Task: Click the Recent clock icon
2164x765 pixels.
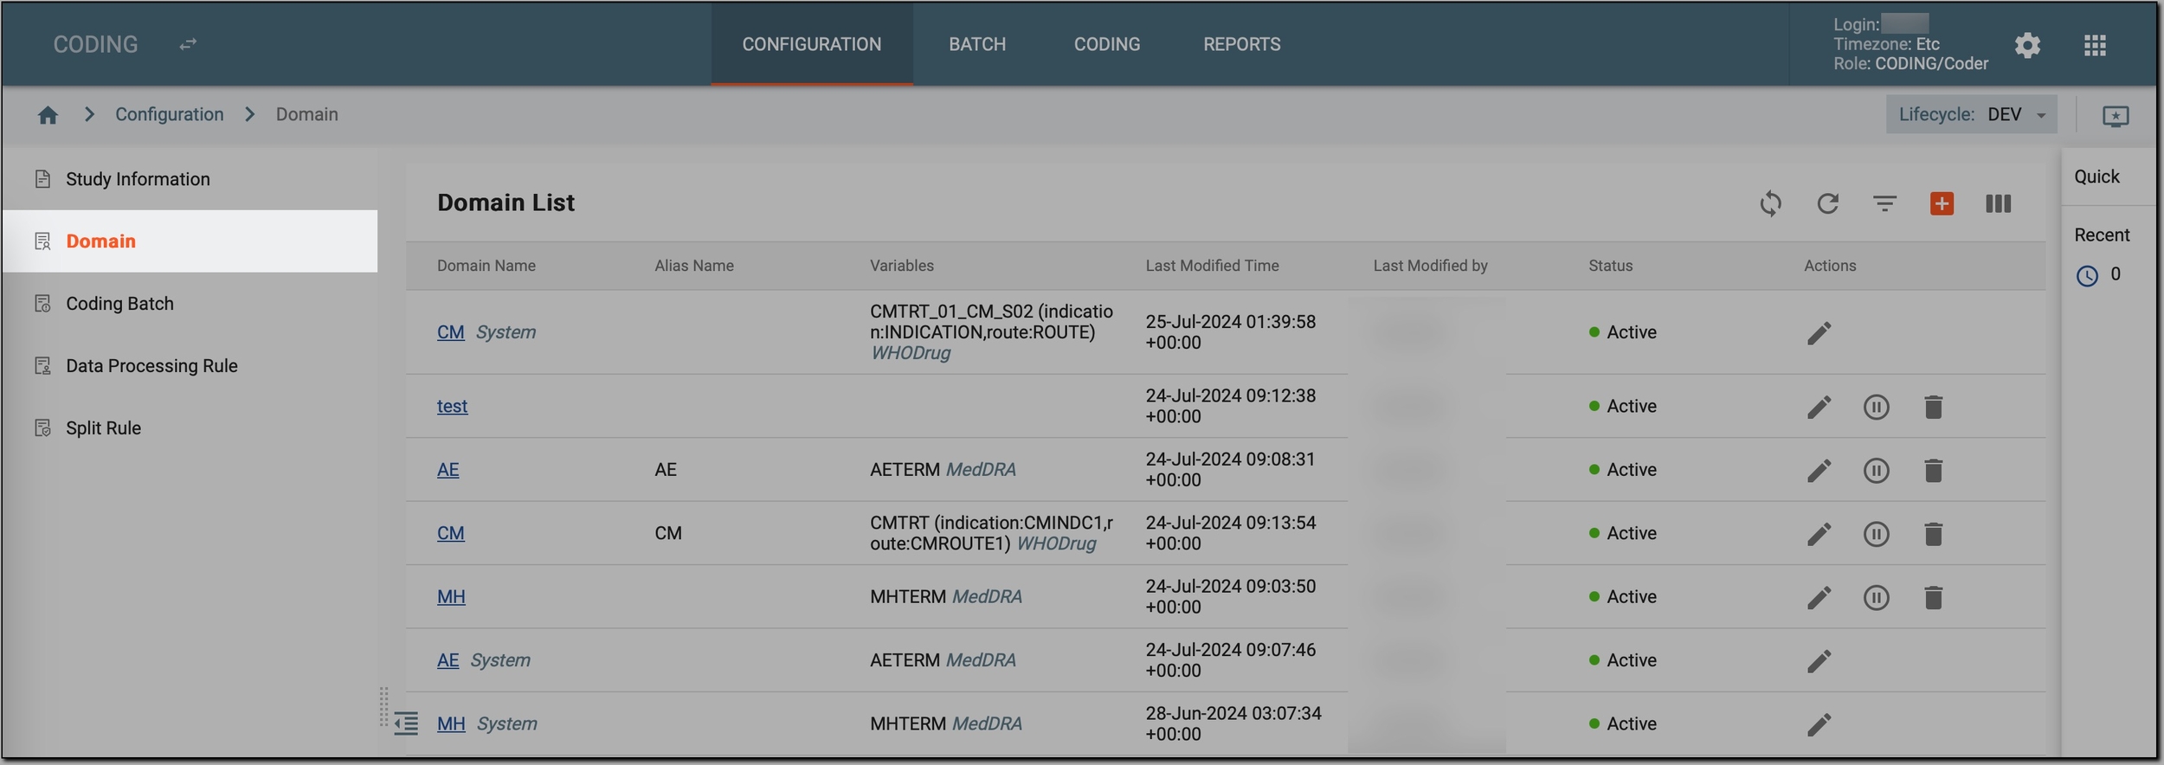Action: 2087,276
